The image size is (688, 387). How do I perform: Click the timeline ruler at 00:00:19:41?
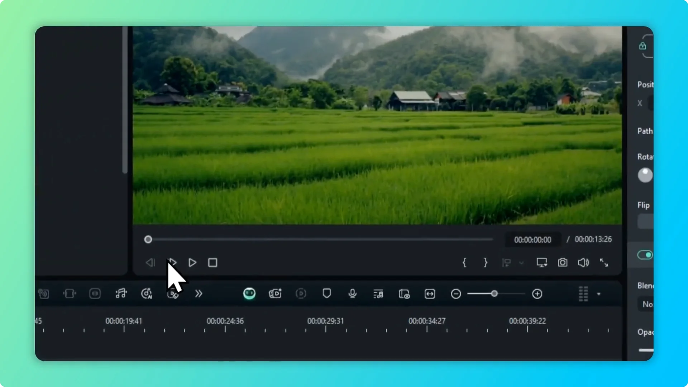coord(124,321)
